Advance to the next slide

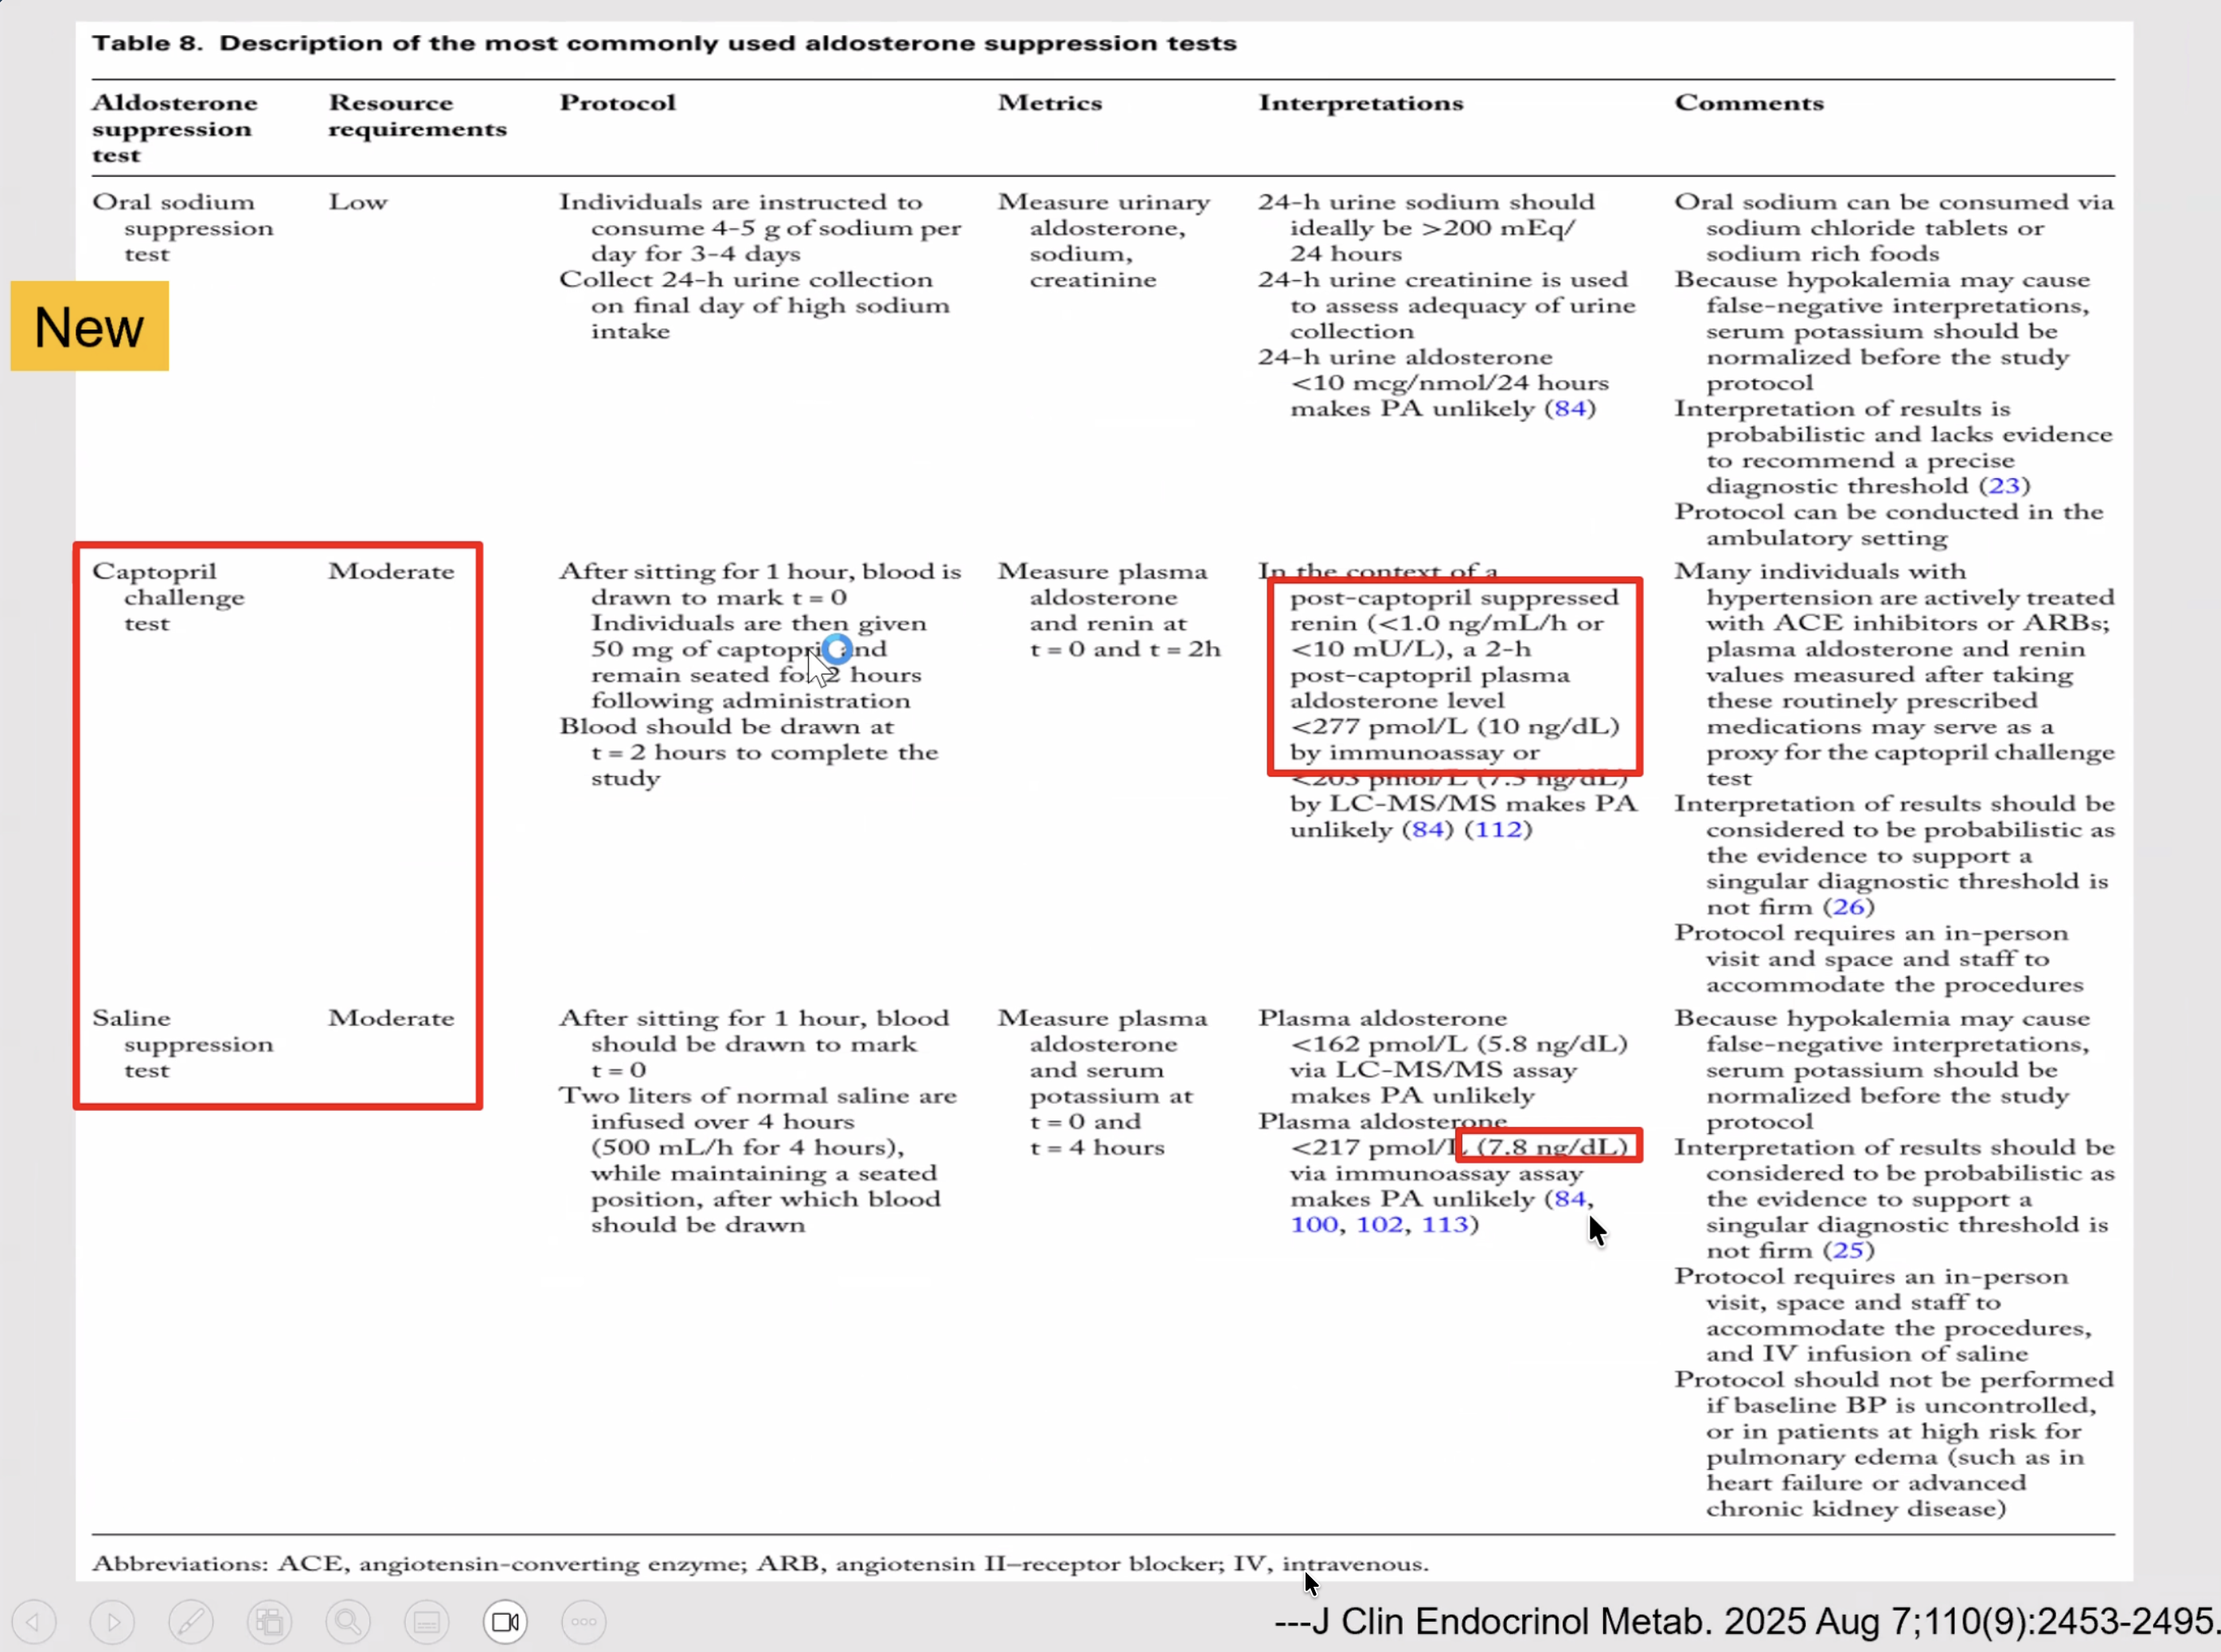pos(112,1622)
